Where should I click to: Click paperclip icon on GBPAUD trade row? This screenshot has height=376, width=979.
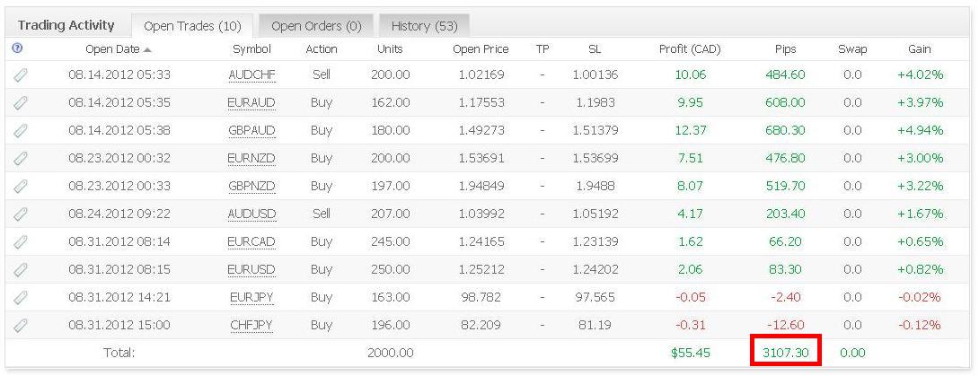coord(21,130)
